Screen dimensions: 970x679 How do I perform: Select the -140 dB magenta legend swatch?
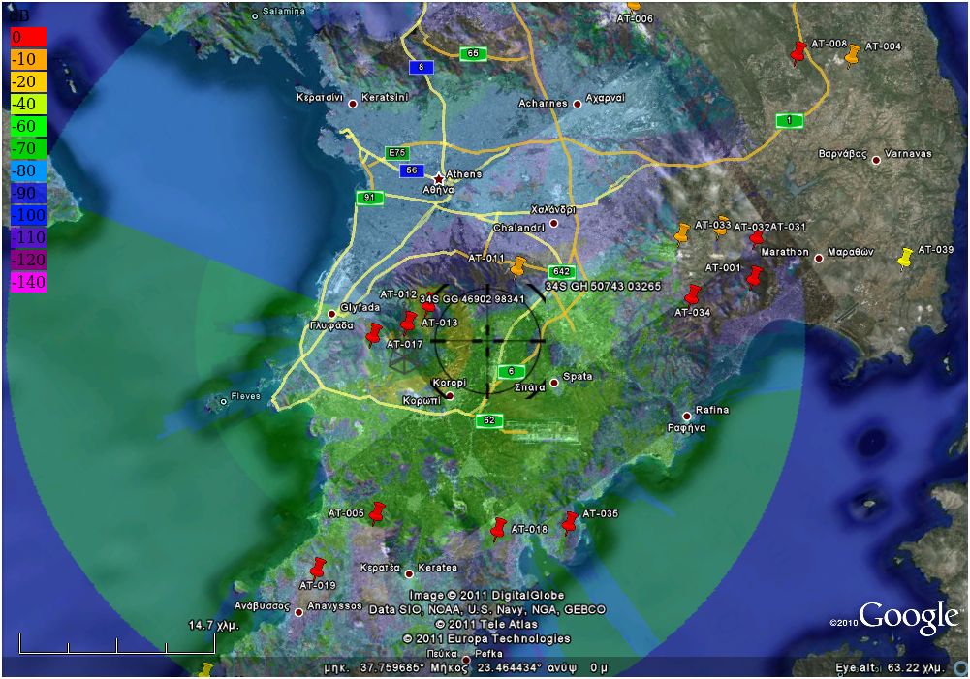(x=27, y=282)
